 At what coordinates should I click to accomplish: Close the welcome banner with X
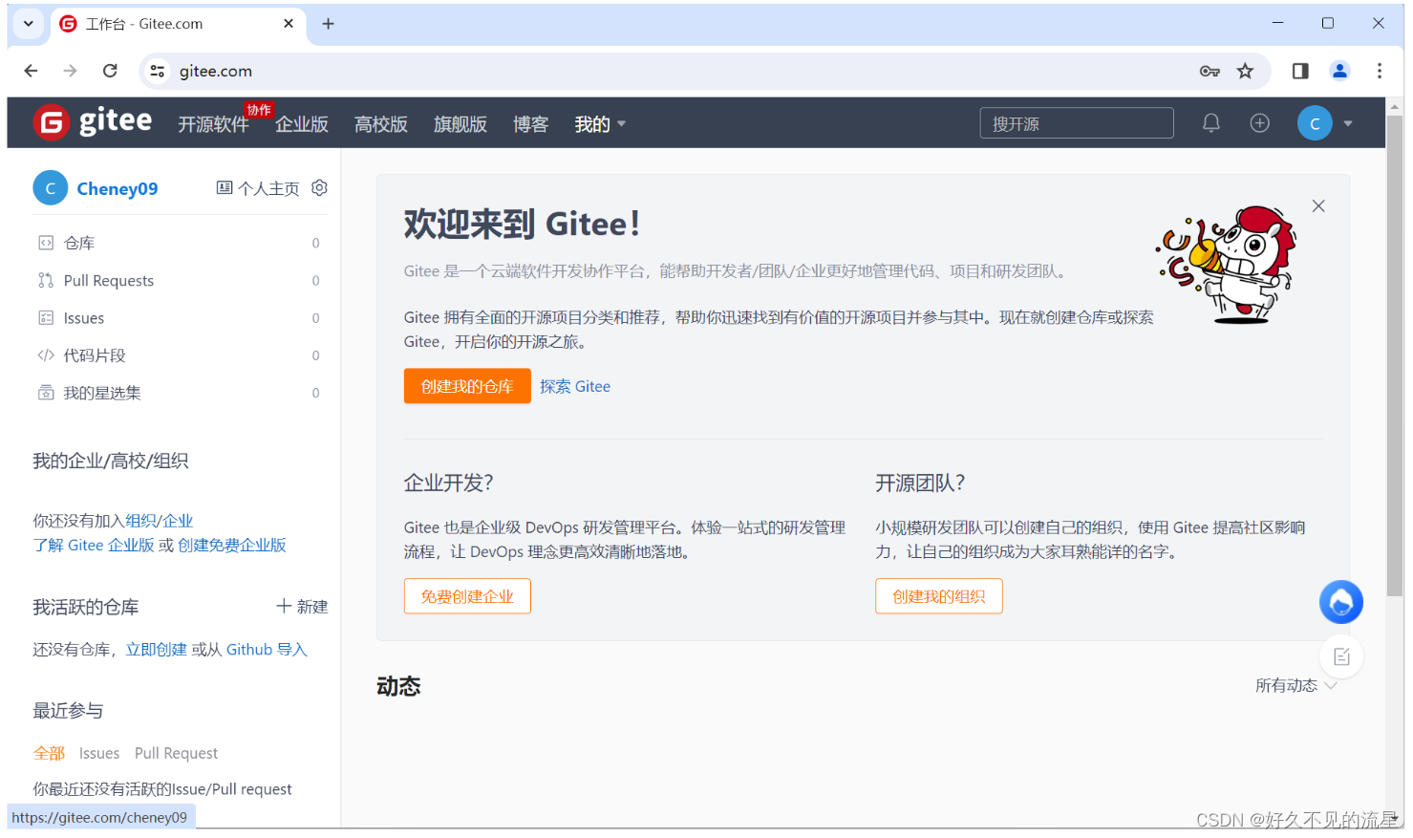click(x=1318, y=205)
